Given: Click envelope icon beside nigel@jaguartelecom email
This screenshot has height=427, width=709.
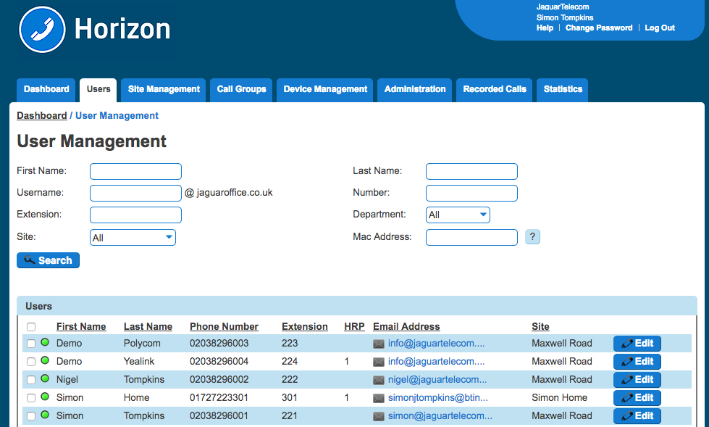Looking at the screenshot, I should click(x=379, y=380).
